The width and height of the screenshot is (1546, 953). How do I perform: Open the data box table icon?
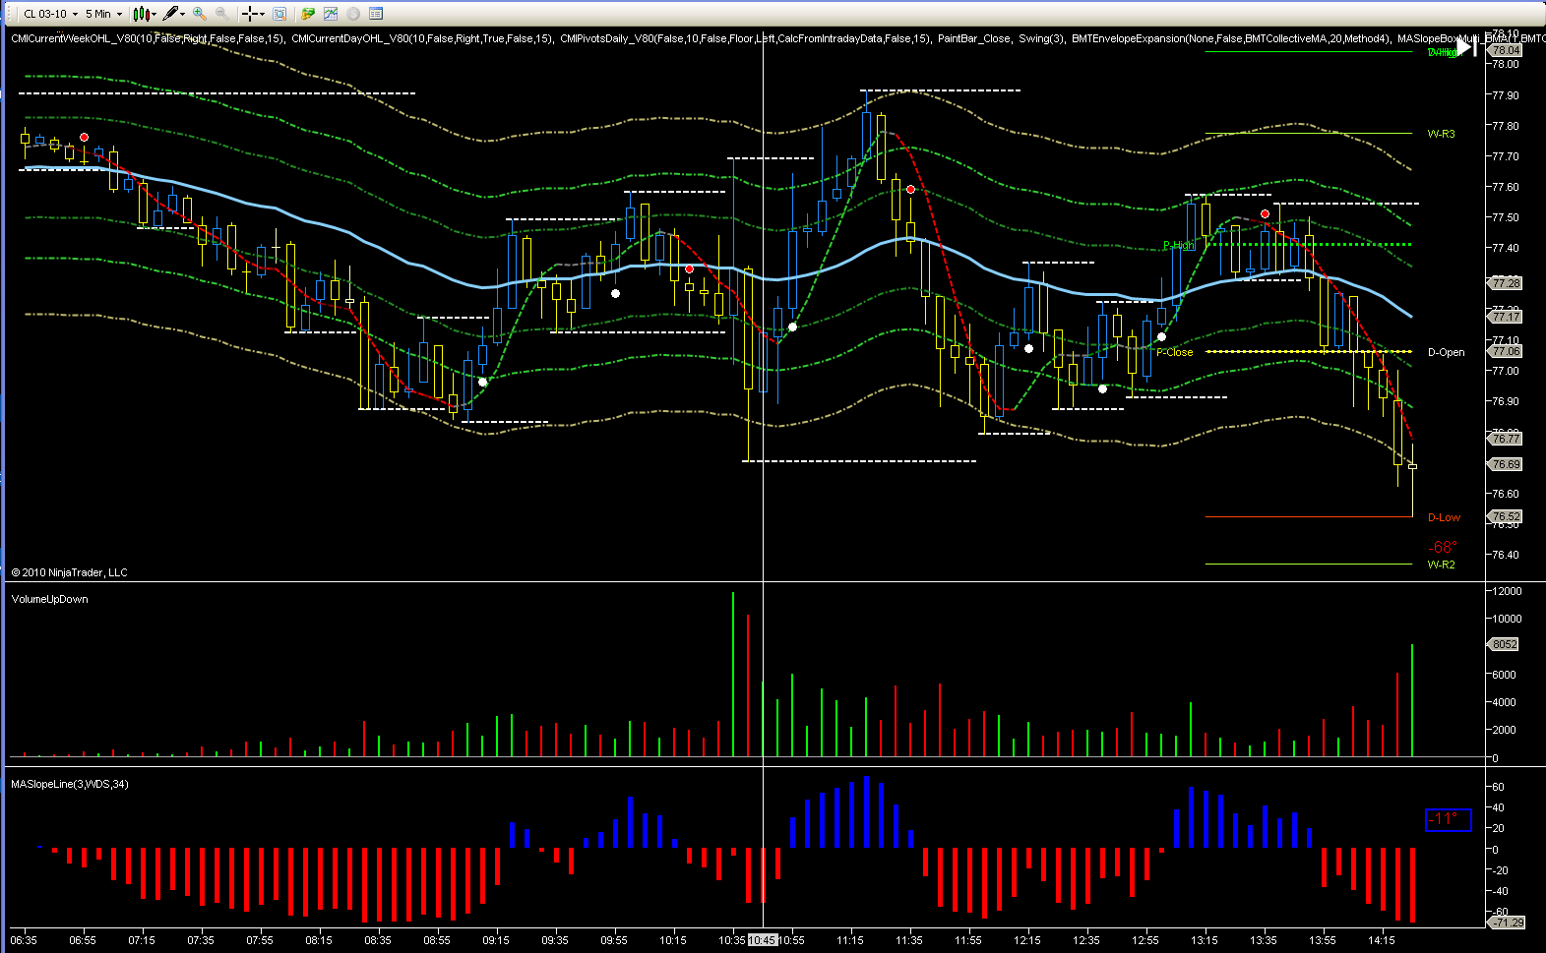tap(376, 14)
